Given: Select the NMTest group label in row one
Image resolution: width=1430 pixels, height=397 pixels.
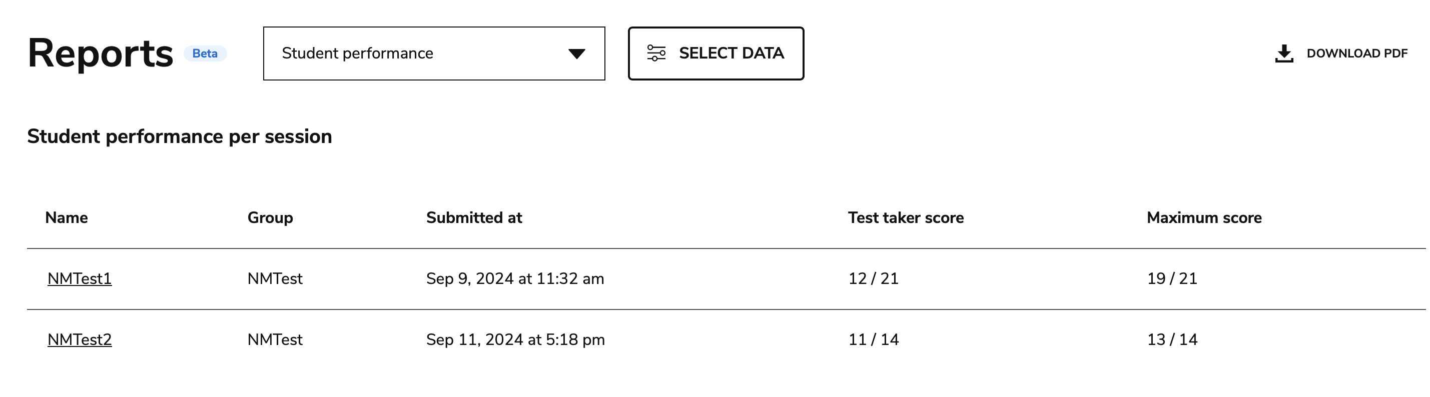Looking at the screenshot, I should pyautogui.click(x=275, y=279).
